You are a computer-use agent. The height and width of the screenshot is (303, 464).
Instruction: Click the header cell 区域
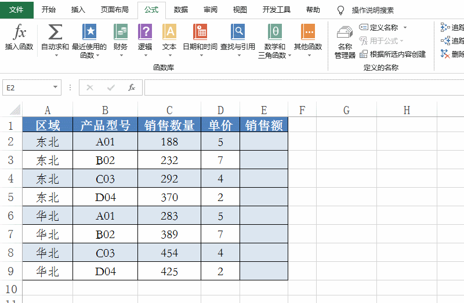point(48,125)
